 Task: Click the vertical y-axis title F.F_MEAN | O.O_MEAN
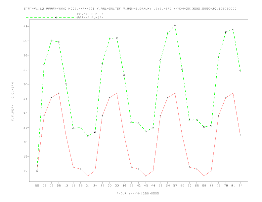click(13, 102)
